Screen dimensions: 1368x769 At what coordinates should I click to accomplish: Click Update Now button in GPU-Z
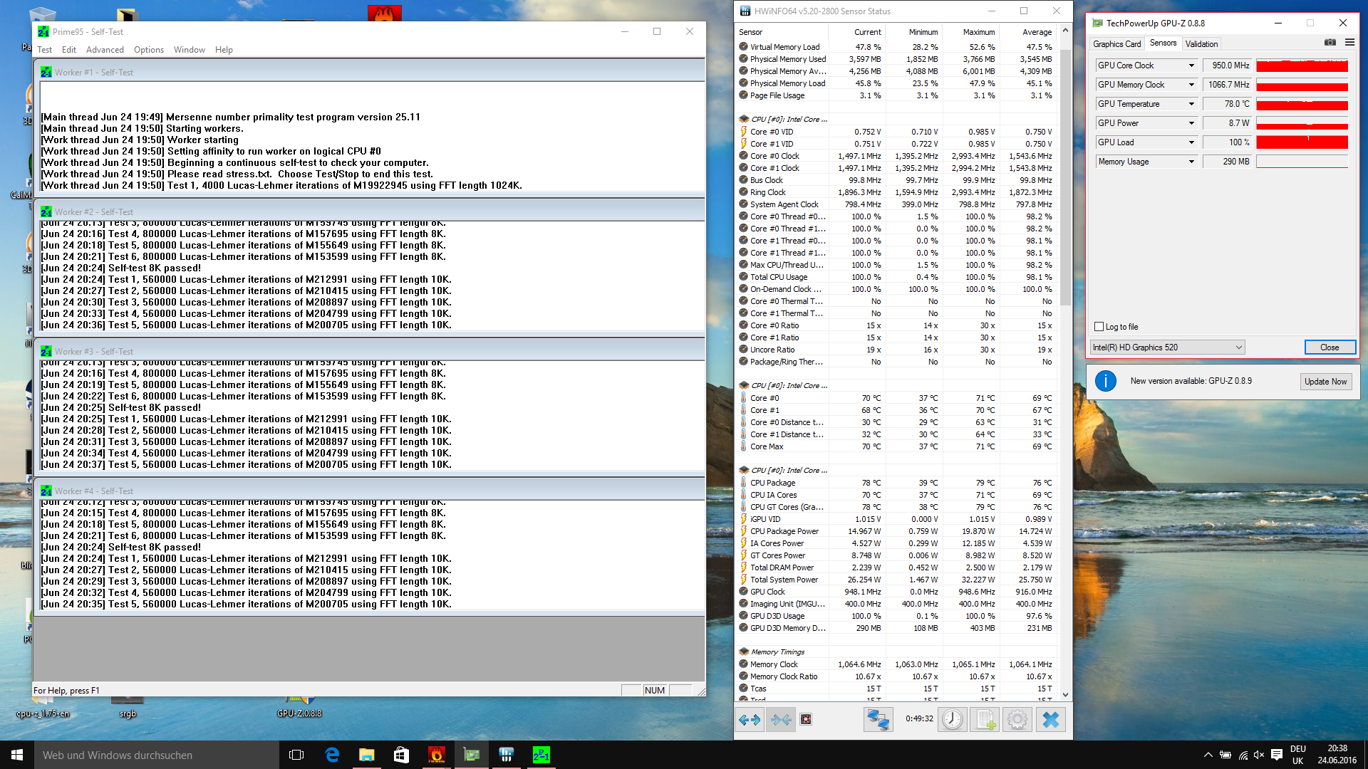click(x=1325, y=382)
